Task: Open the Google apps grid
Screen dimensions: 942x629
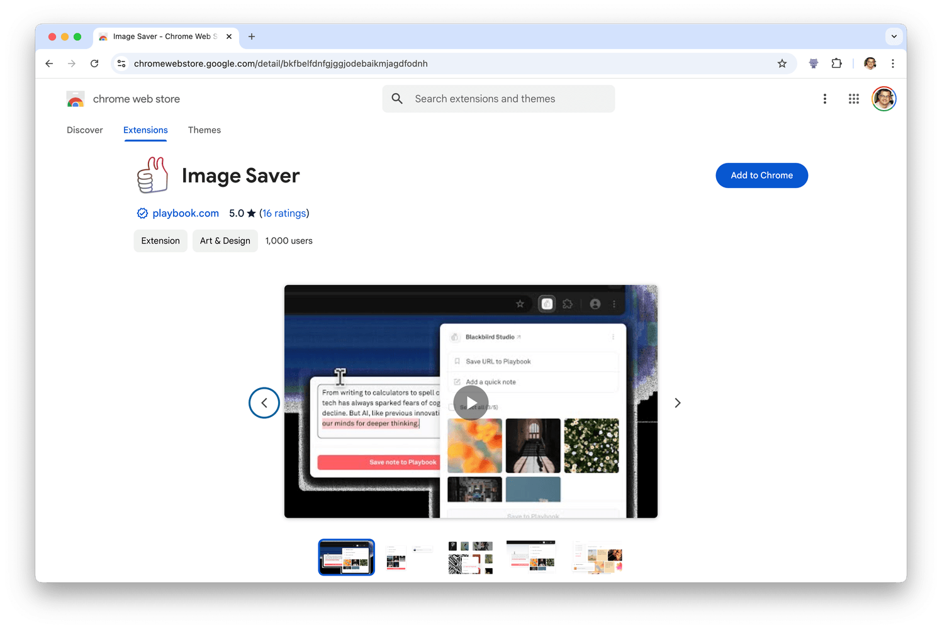Action: pos(853,99)
